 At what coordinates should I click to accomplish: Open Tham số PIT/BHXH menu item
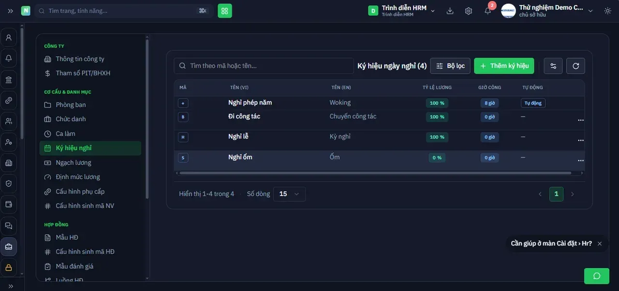coord(90,73)
